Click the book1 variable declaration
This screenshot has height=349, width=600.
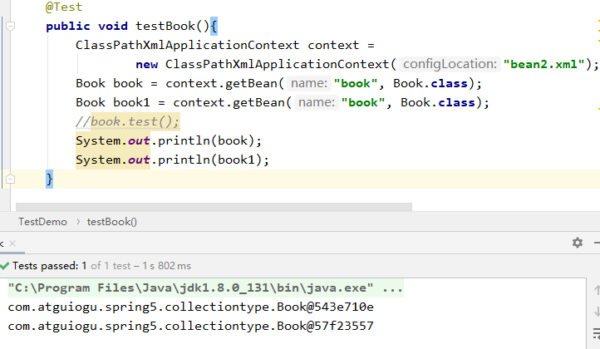pyautogui.click(x=131, y=102)
